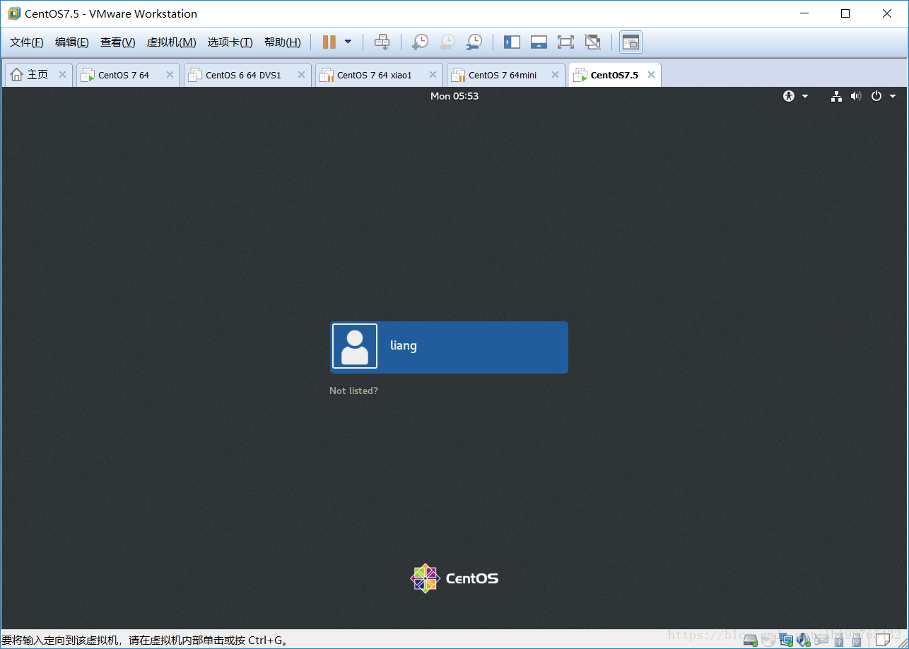Click the CentOS logo at screen bottom

coord(454,578)
